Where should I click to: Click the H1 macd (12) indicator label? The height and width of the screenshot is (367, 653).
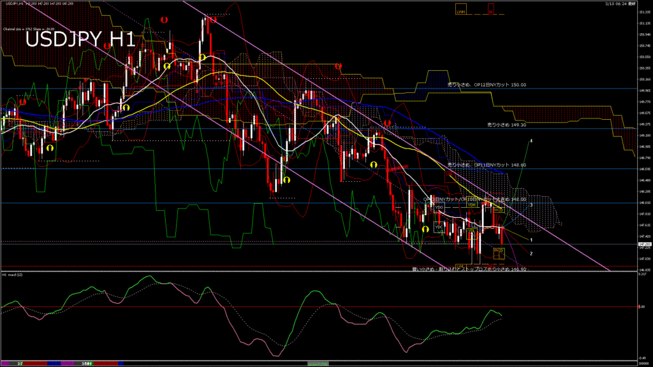pyautogui.click(x=14, y=275)
